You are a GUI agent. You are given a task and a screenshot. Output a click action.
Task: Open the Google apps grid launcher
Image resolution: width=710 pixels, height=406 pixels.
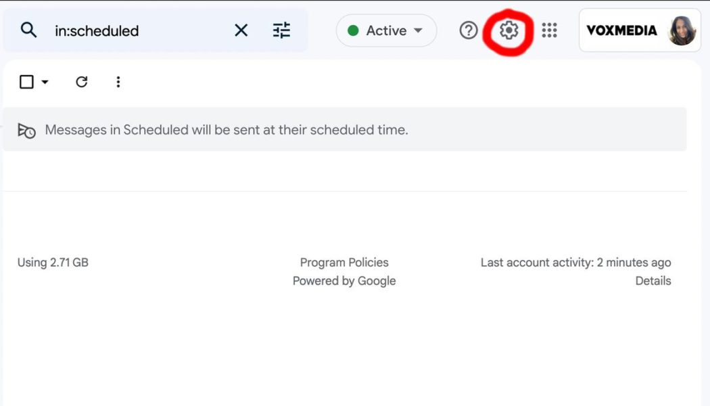(x=550, y=30)
